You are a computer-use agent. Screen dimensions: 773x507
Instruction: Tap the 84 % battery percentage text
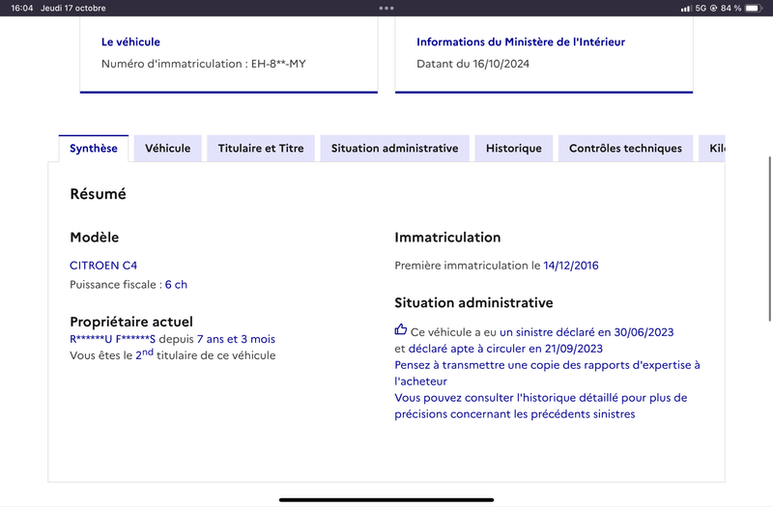pyautogui.click(x=730, y=8)
